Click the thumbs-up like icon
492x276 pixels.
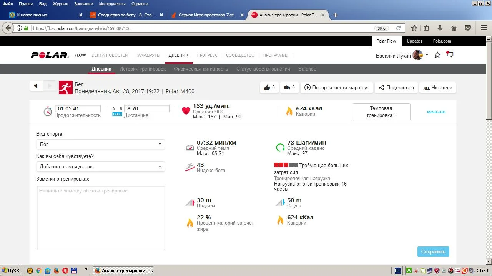pos(267,88)
